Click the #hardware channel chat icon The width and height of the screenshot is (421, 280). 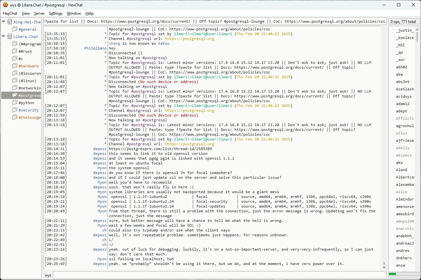[15, 66]
